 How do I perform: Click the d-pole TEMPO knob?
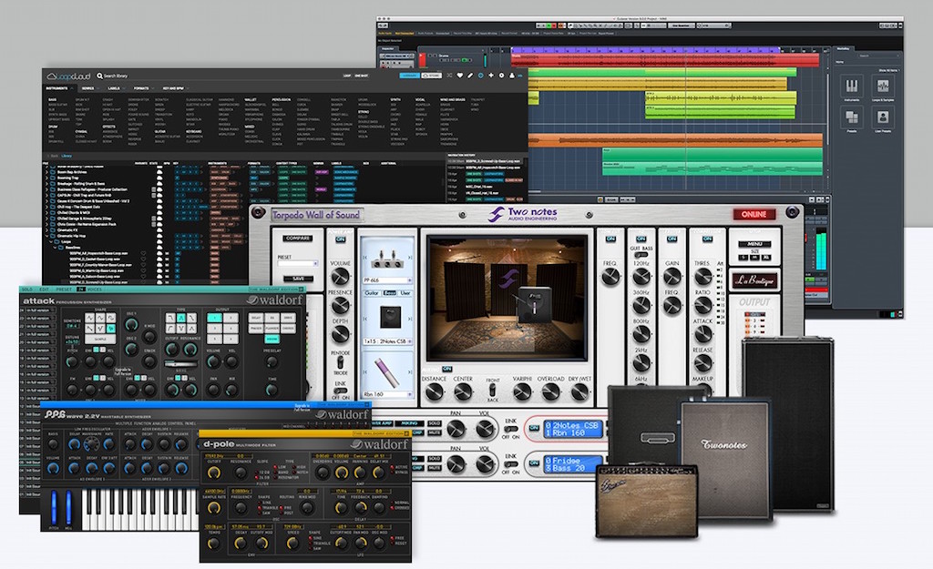tap(213, 543)
